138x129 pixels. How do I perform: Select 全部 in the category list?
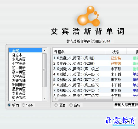click(x=25, y=50)
